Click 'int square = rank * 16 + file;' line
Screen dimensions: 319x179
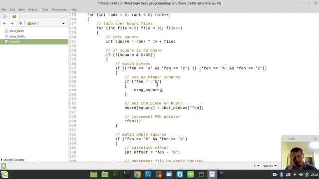click(x=141, y=41)
